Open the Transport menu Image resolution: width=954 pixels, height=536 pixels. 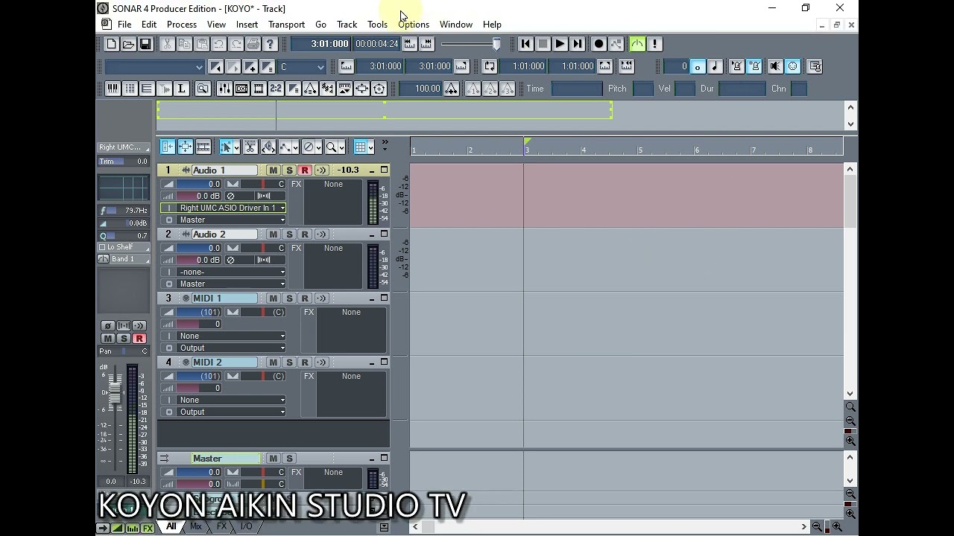point(286,25)
